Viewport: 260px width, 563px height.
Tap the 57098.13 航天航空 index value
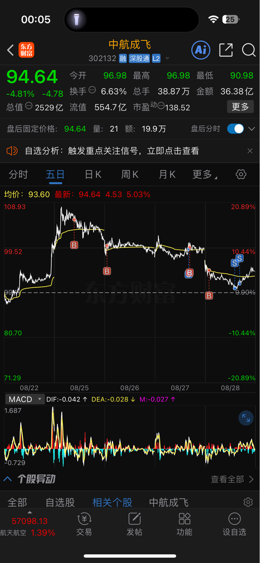tap(30, 521)
